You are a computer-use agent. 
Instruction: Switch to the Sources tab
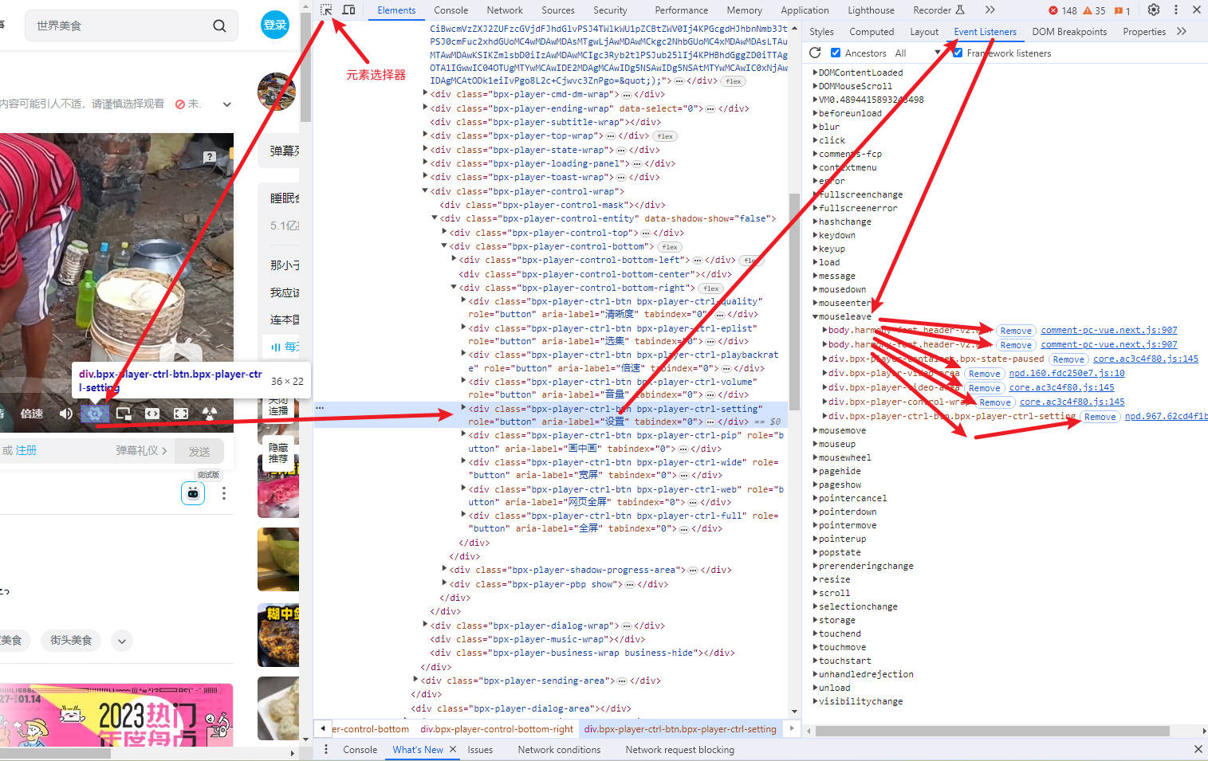click(557, 10)
